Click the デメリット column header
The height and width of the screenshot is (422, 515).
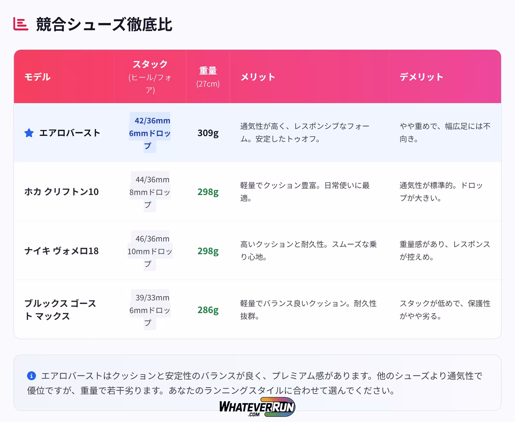tap(421, 77)
